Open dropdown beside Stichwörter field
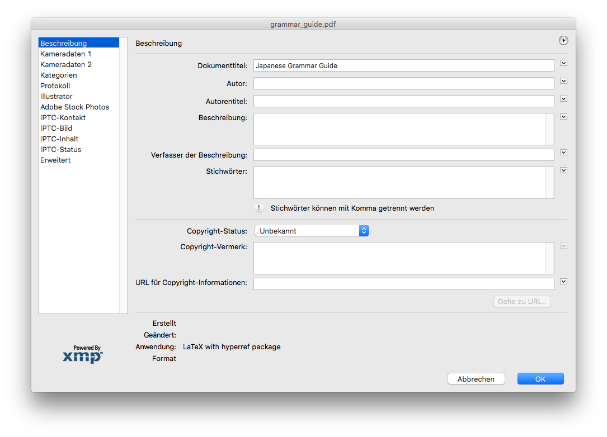 click(563, 170)
